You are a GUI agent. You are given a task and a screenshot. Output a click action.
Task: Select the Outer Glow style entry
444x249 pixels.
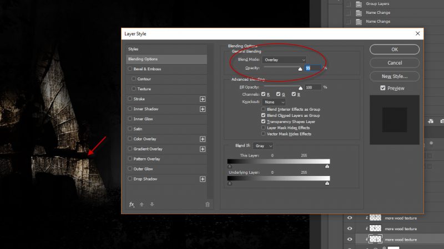(143, 169)
